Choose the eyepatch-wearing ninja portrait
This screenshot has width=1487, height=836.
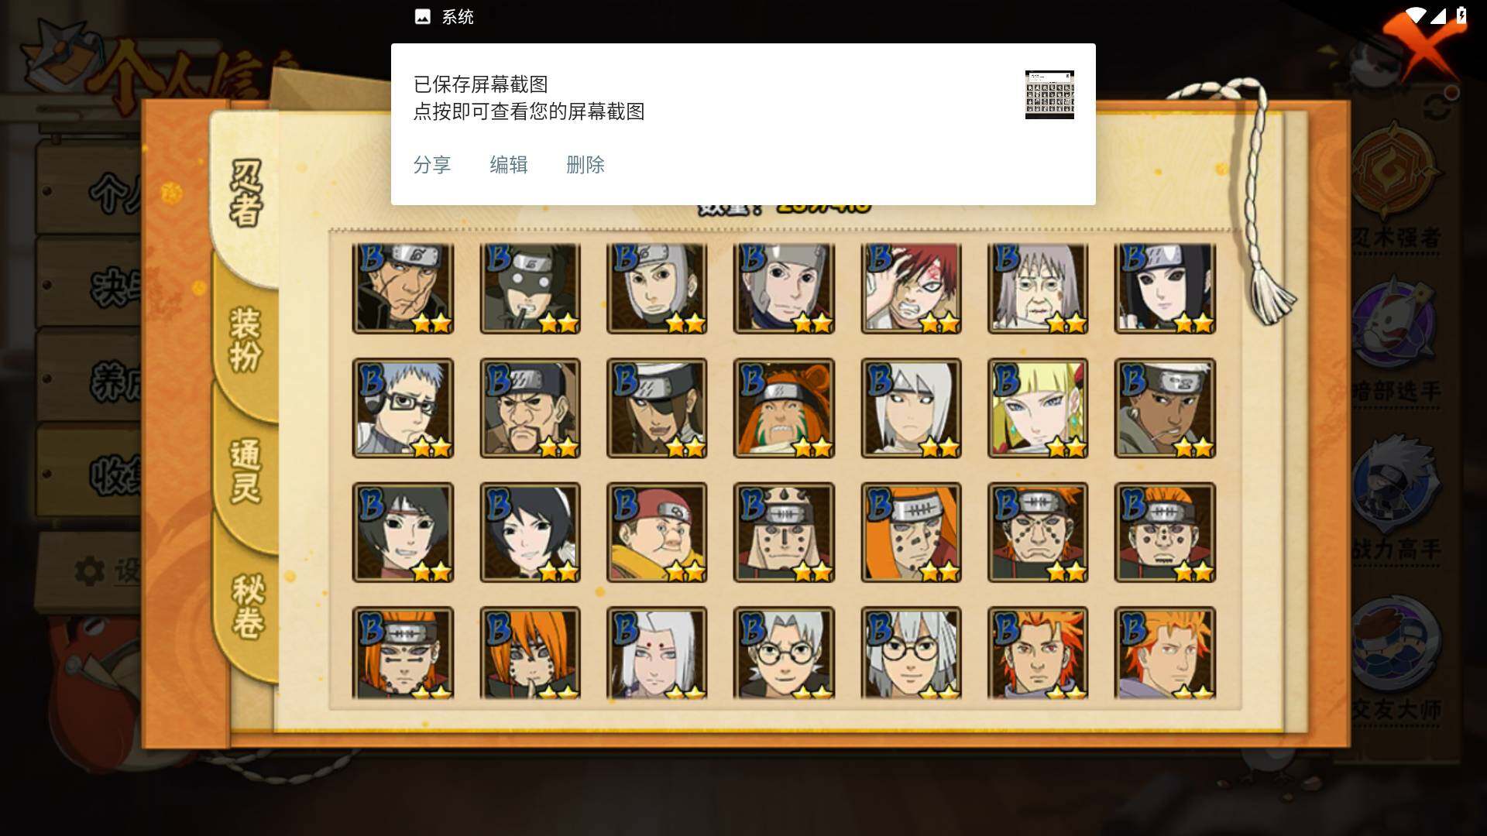(657, 408)
